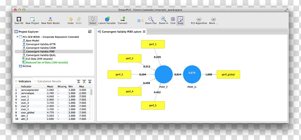Viewport: 301px width, 140px height.
Task: Minimize the Project Explorer panel
Action: (90, 32)
